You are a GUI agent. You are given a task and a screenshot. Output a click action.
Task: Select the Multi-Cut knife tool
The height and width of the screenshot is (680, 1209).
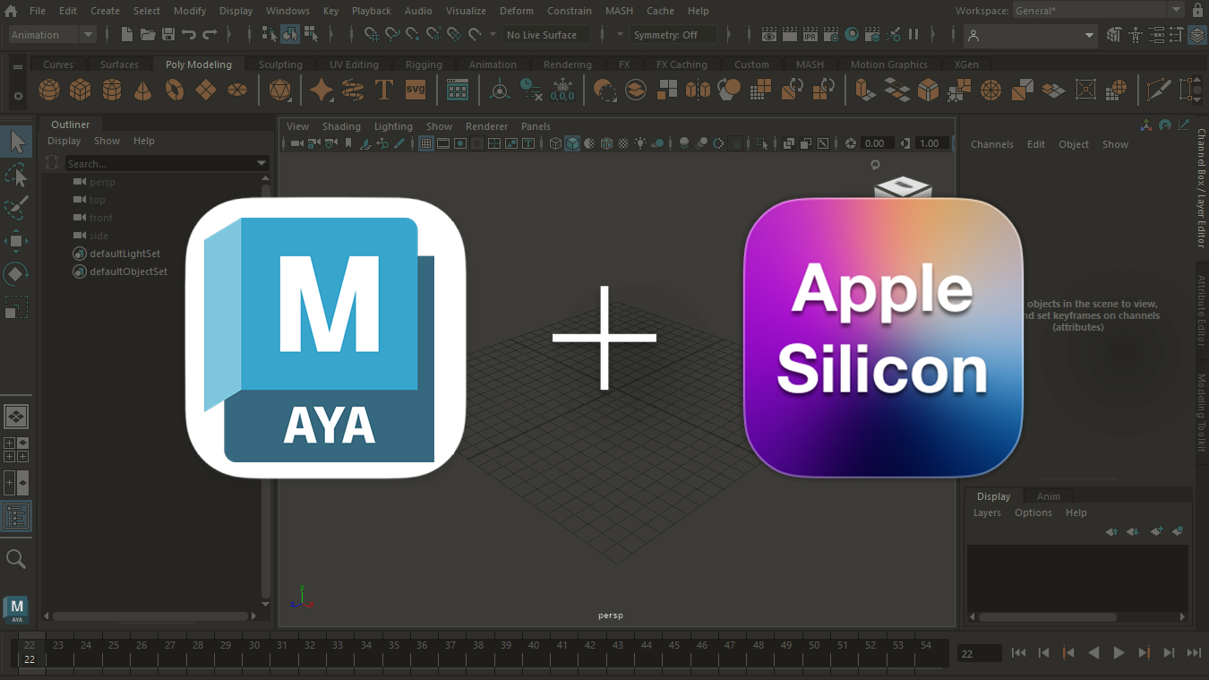click(1159, 90)
